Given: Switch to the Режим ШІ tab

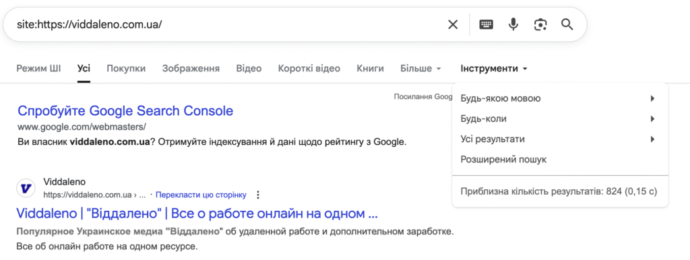Looking at the screenshot, I should [x=38, y=69].
